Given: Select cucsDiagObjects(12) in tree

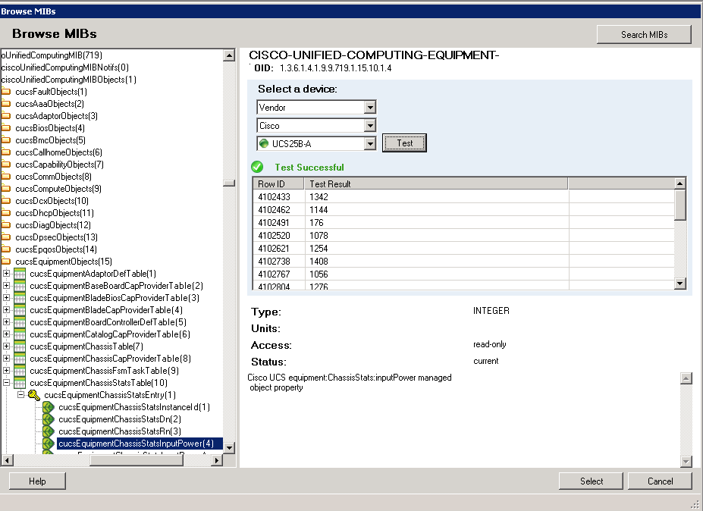Looking at the screenshot, I should point(53,225).
